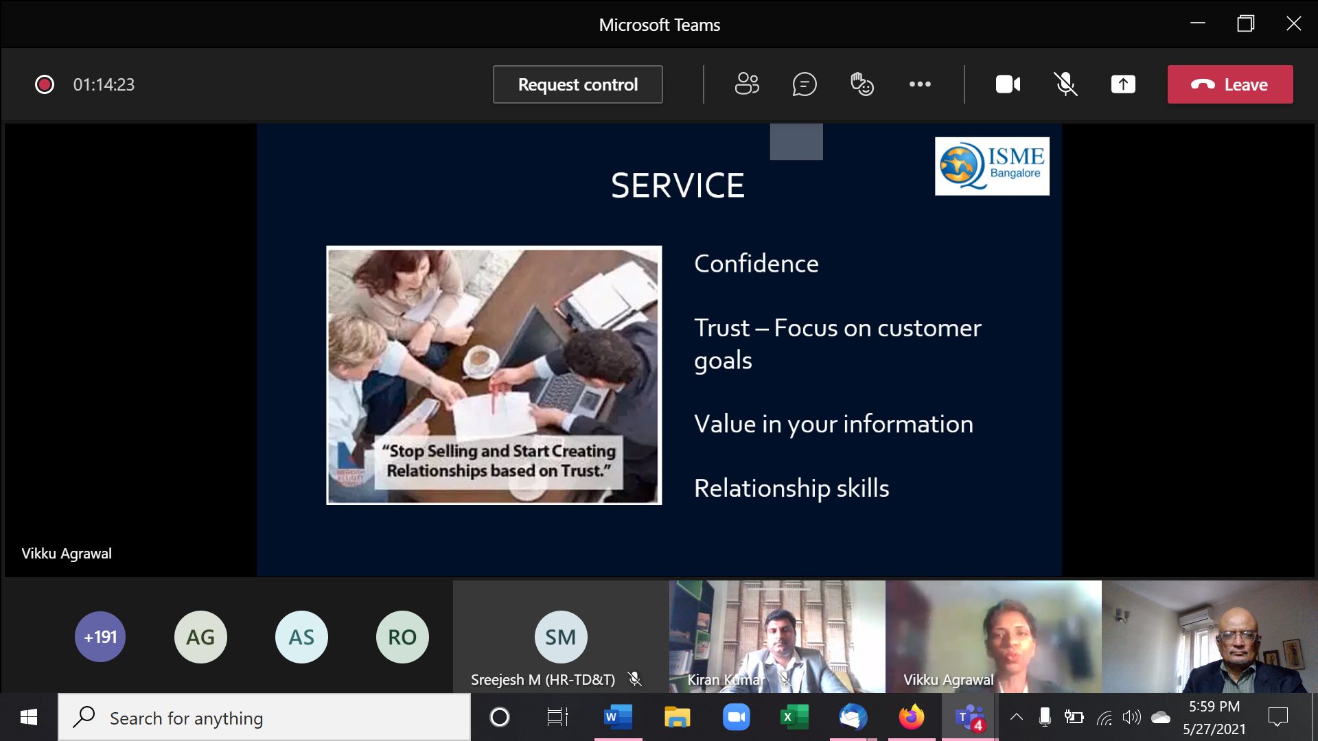This screenshot has height=741, width=1318.
Task: Show the meeting participants list
Action: [x=747, y=84]
